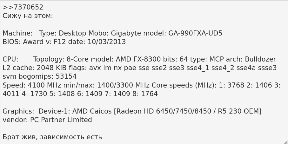Click the bogomips value '53154'
The image size is (288, 144).
coord(66,76)
